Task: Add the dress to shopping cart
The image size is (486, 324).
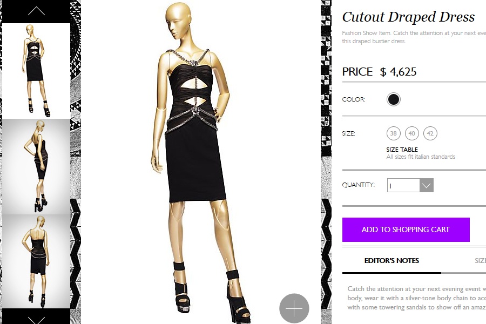Action: 406,230
